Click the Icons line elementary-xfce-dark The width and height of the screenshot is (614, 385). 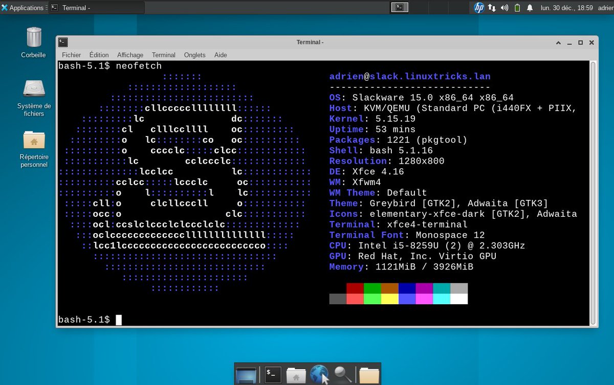pyautogui.click(x=453, y=214)
